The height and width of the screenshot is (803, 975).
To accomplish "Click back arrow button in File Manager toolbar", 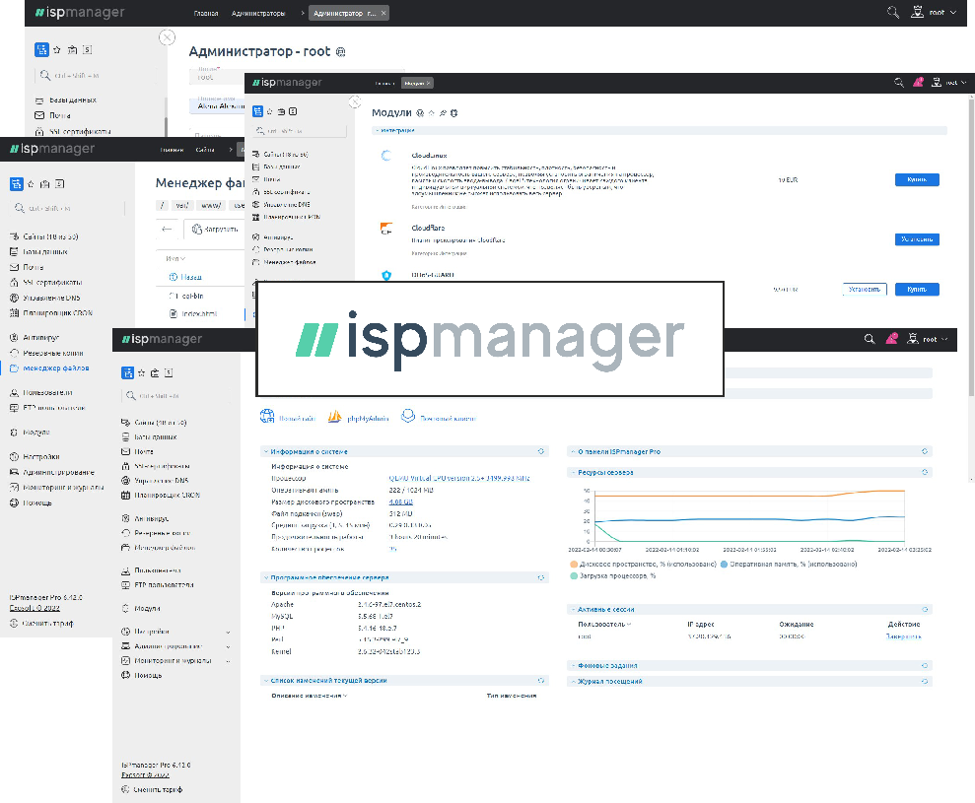I will (167, 230).
